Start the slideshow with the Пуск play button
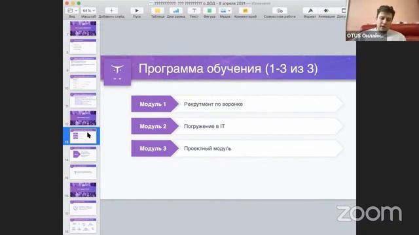419x235 pixels. pyautogui.click(x=137, y=10)
